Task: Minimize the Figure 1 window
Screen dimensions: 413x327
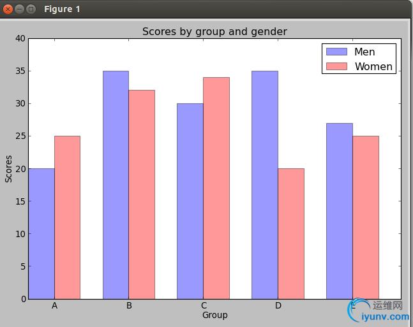Action: click(x=19, y=9)
